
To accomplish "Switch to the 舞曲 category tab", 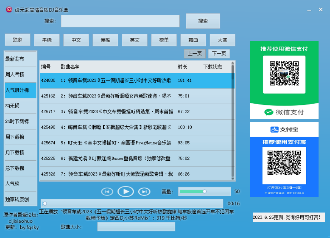I will [193, 40].
